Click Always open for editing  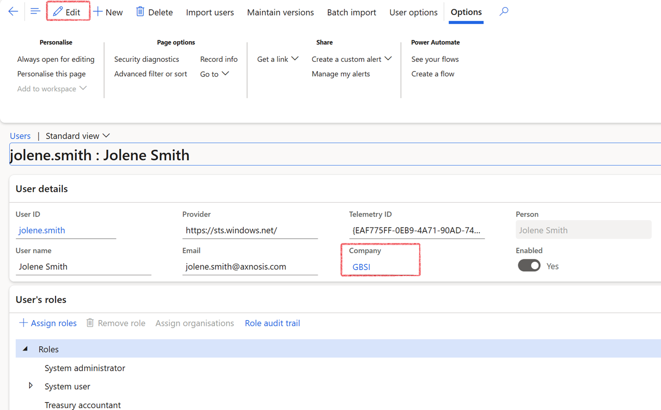[x=56, y=59]
